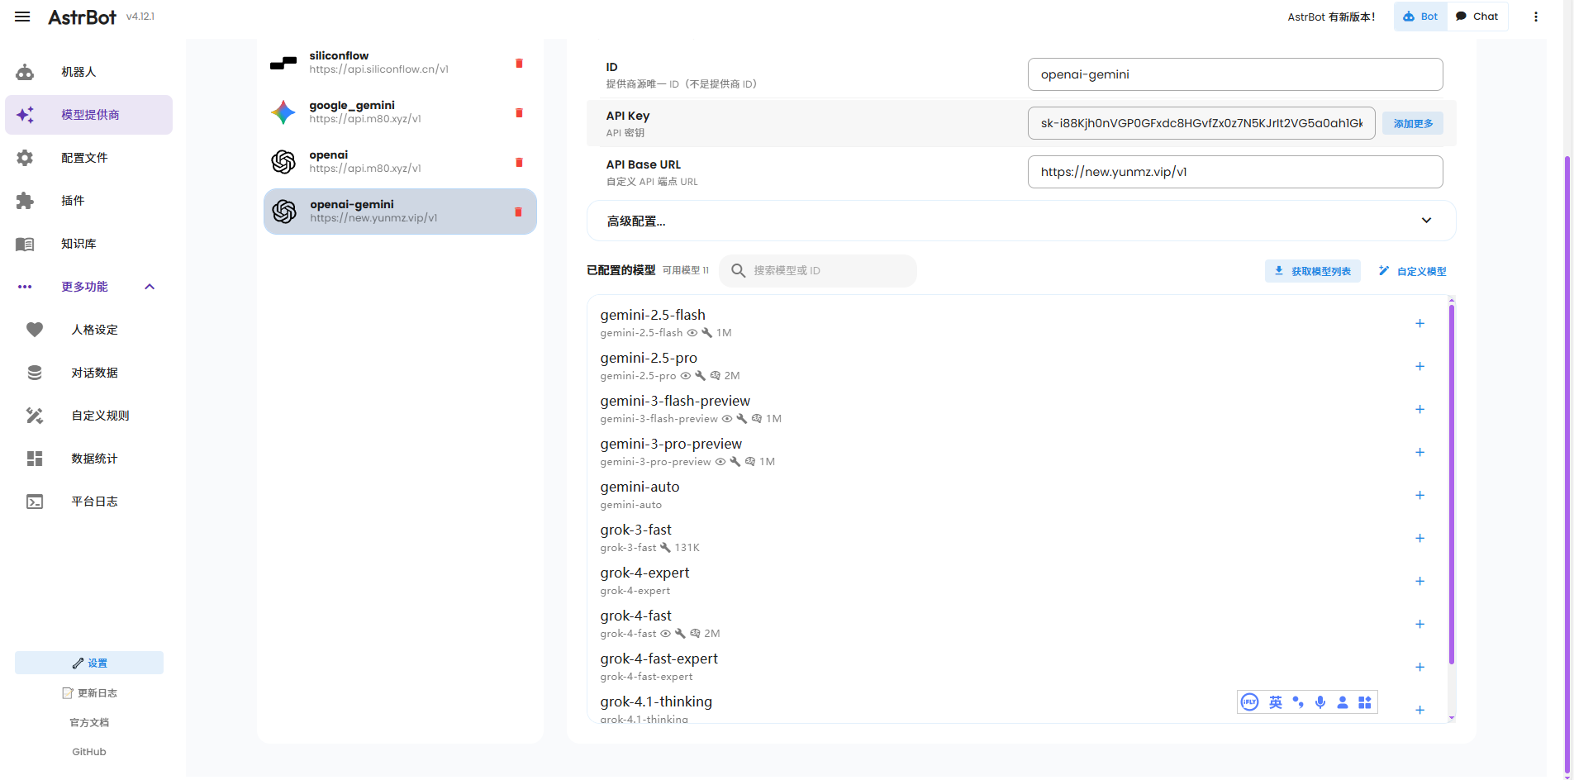Screen dimensions: 1574x780
Task: Select the Bot tab
Action: pos(1420,16)
